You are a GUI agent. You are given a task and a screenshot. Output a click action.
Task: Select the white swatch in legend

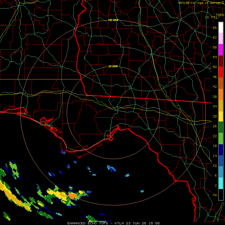tap(221, 27)
